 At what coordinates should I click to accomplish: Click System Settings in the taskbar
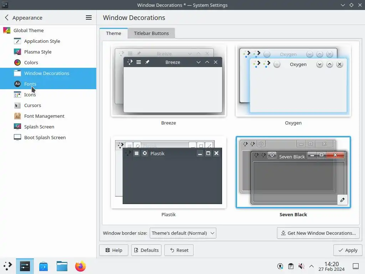tap(25, 266)
